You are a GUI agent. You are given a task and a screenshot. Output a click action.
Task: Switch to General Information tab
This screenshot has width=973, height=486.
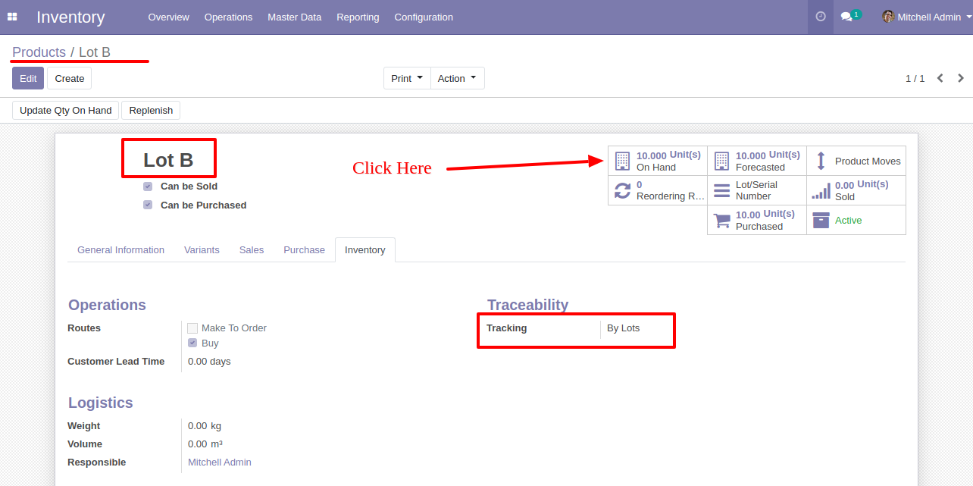click(x=120, y=250)
